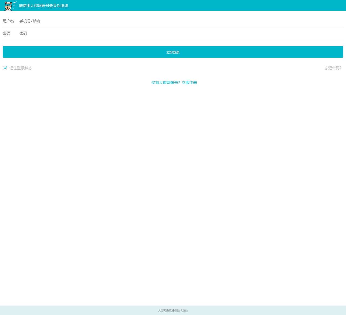Open the 忘记密码? link

click(333, 68)
